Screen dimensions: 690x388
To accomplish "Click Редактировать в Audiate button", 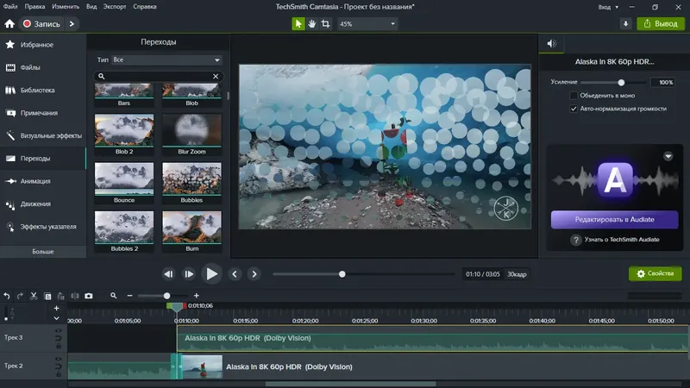I will (x=614, y=220).
